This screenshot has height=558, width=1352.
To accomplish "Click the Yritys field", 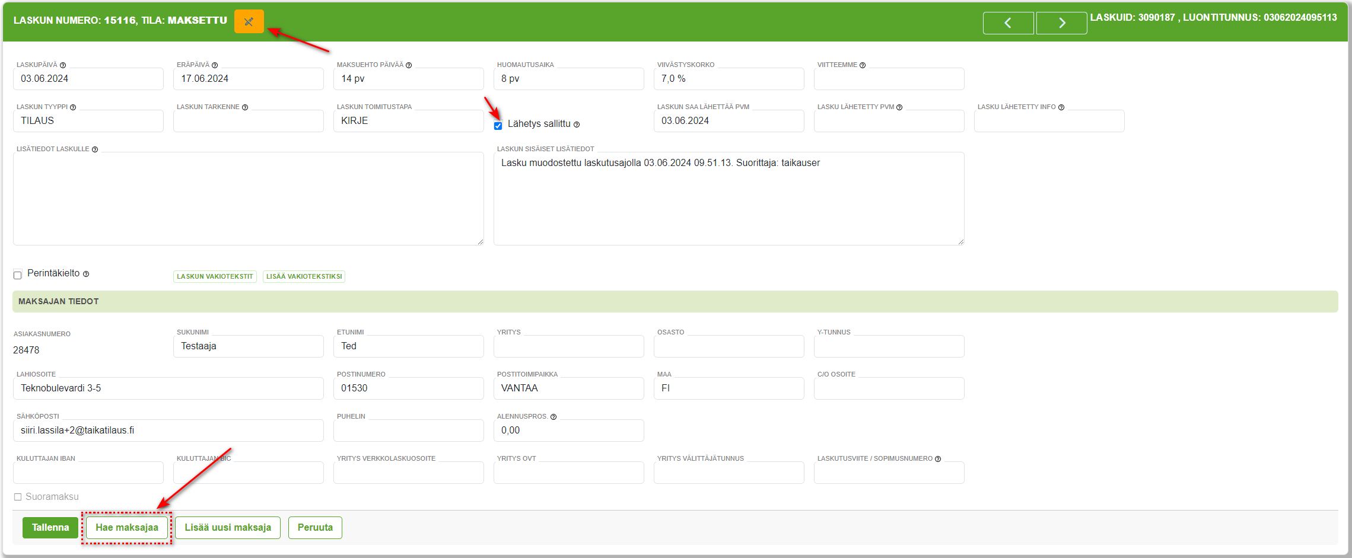I will click(x=569, y=346).
